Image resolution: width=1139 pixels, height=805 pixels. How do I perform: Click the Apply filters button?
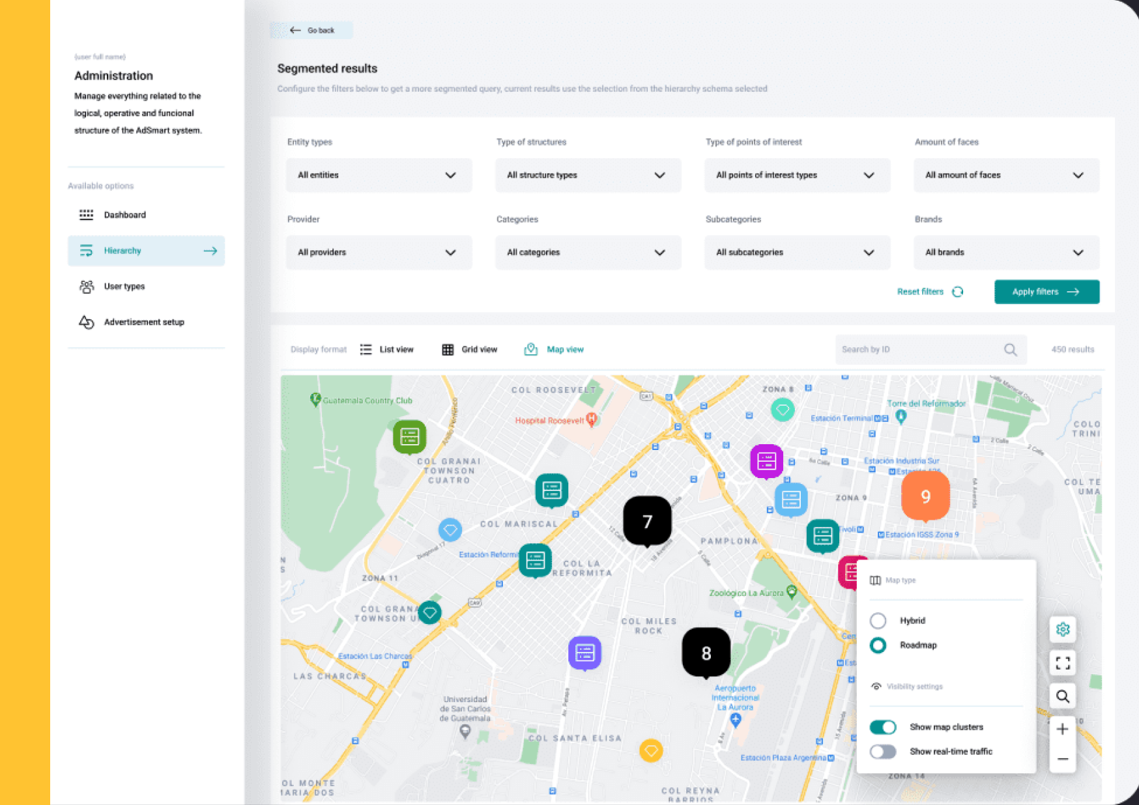coord(1046,292)
